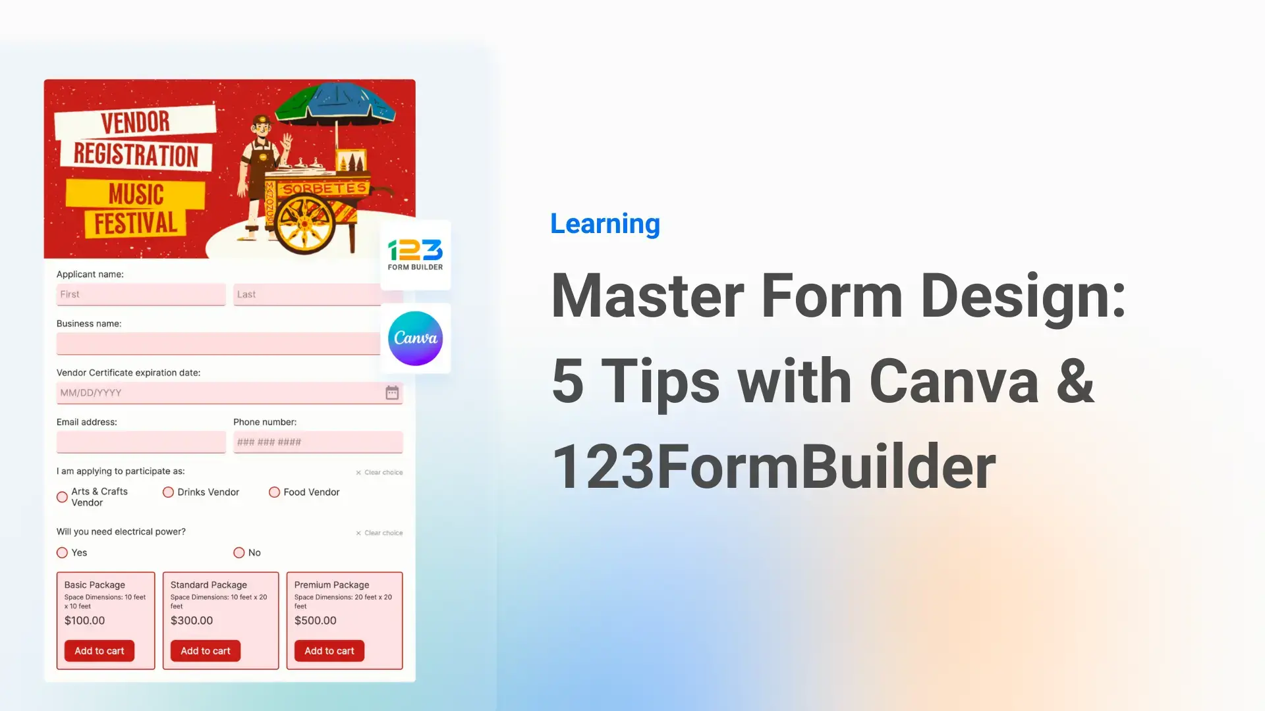
Task: Click the calendar icon for expiration date
Action: 392,392
